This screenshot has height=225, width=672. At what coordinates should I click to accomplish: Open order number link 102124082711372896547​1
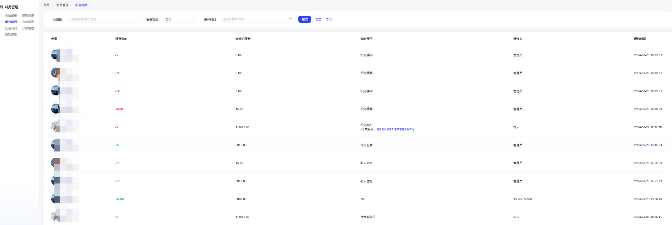click(x=395, y=129)
